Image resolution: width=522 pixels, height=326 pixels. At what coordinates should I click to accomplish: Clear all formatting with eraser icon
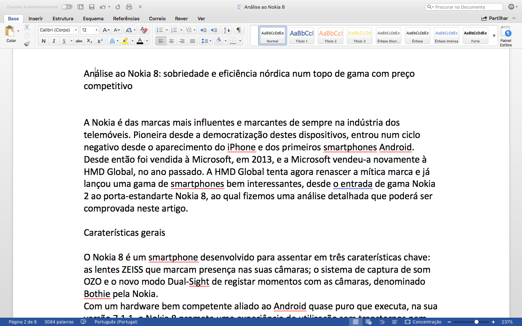144,30
